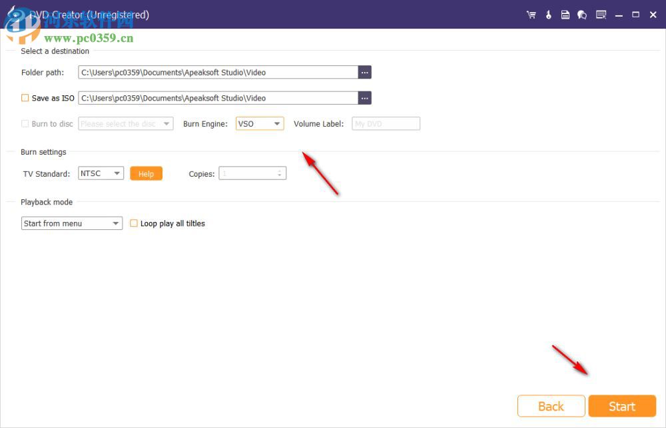Screen dimensions: 666x428
Task: Click the browse icon beside Folder path
Action: pyautogui.click(x=364, y=72)
